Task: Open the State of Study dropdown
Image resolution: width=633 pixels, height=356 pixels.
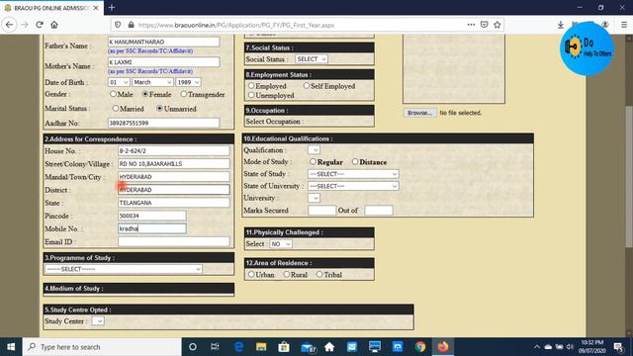Action: pyautogui.click(x=353, y=174)
